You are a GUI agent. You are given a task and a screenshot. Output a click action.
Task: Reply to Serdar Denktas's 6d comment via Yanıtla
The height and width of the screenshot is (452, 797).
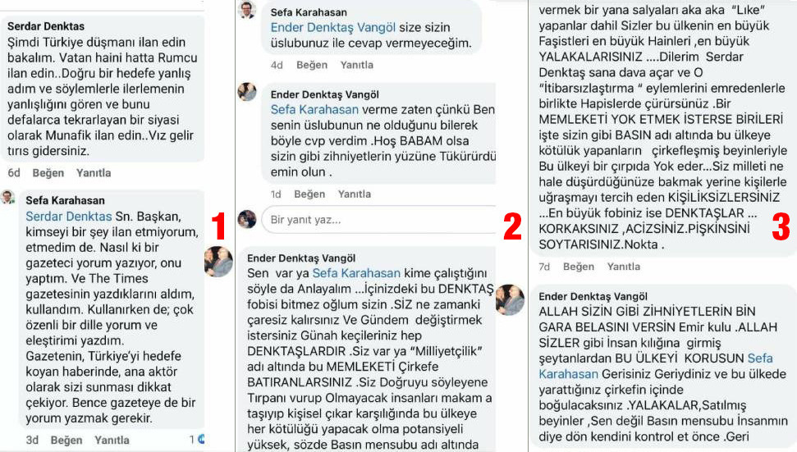[x=94, y=172]
